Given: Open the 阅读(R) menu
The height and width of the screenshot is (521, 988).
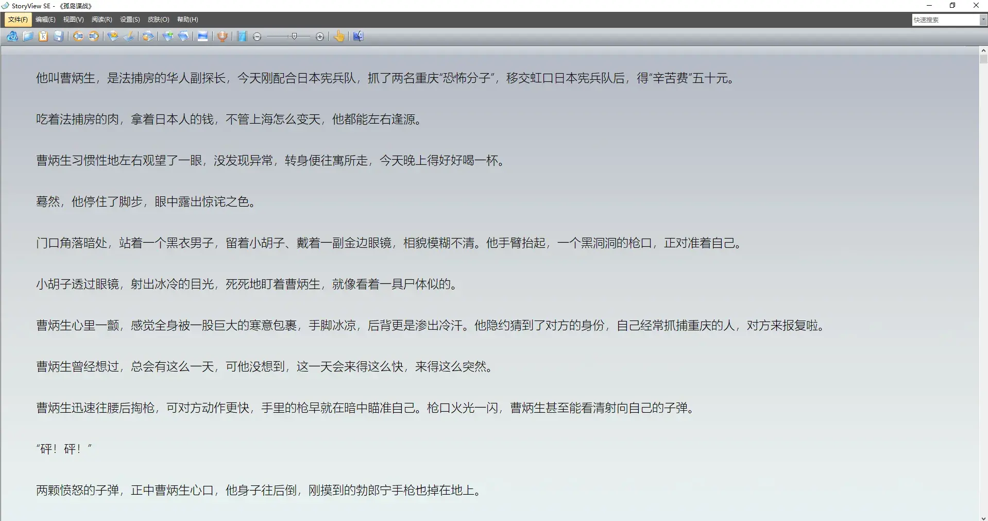Looking at the screenshot, I should click(101, 20).
